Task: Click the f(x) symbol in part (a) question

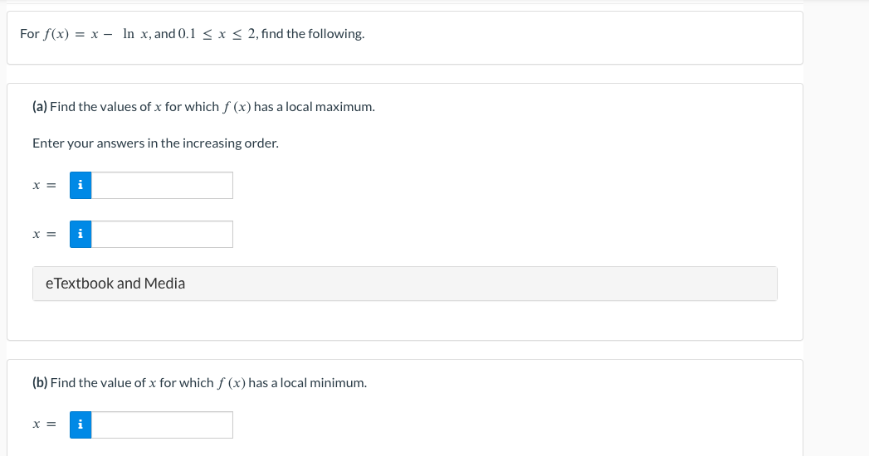Action: tap(237, 107)
